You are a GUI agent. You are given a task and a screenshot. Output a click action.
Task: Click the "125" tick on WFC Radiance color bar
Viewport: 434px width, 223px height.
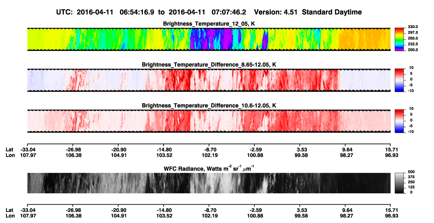411,188
